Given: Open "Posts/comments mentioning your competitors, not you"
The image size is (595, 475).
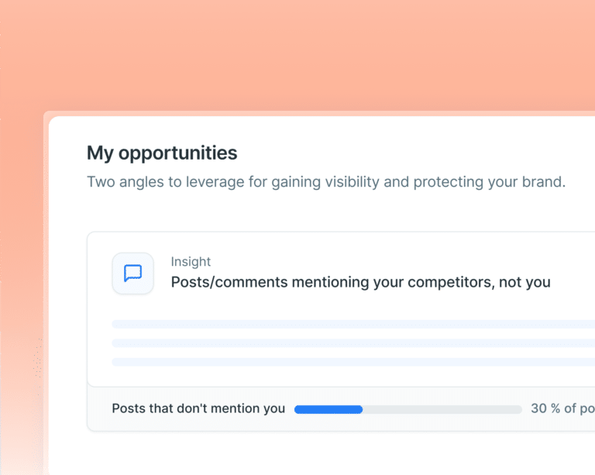Looking at the screenshot, I should [360, 282].
